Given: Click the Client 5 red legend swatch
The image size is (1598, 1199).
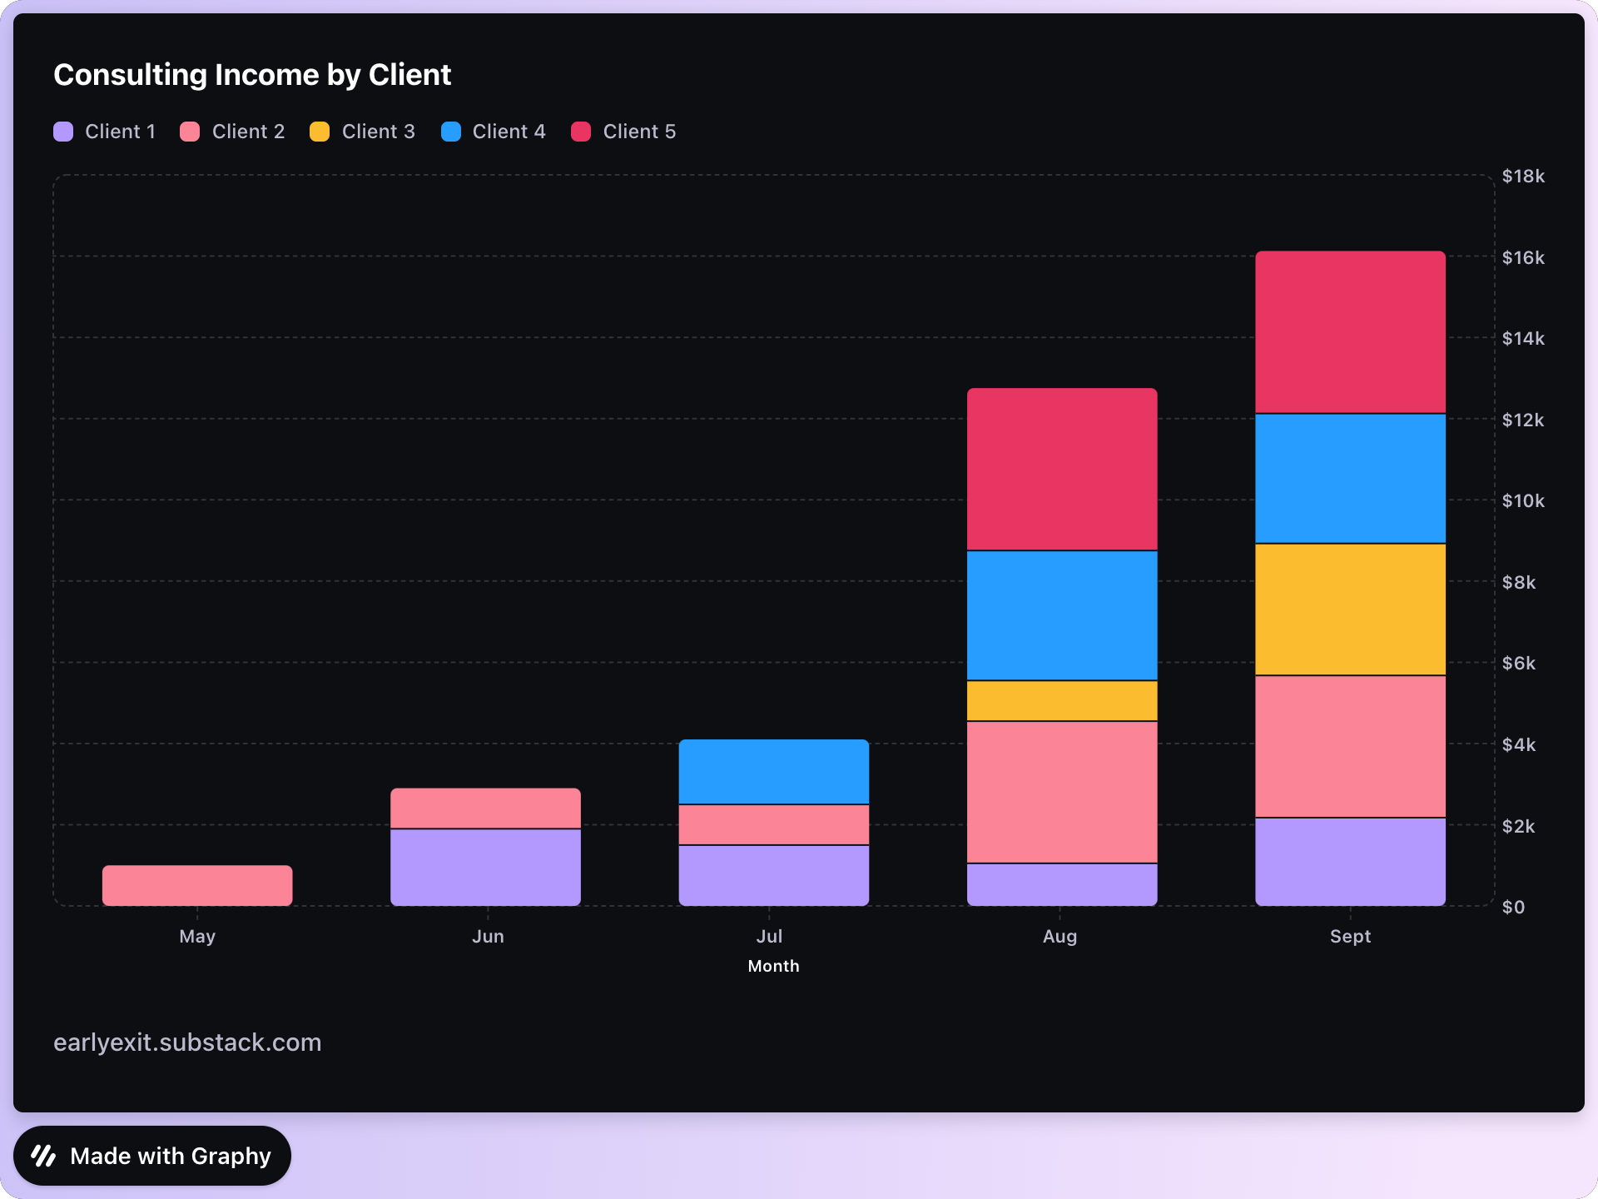Looking at the screenshot, I should 581,132.
